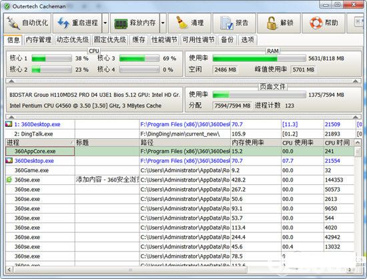367x279 pixels.
Task: Click the RAM 使用率 progress bar
Action: tap(259, 58)
